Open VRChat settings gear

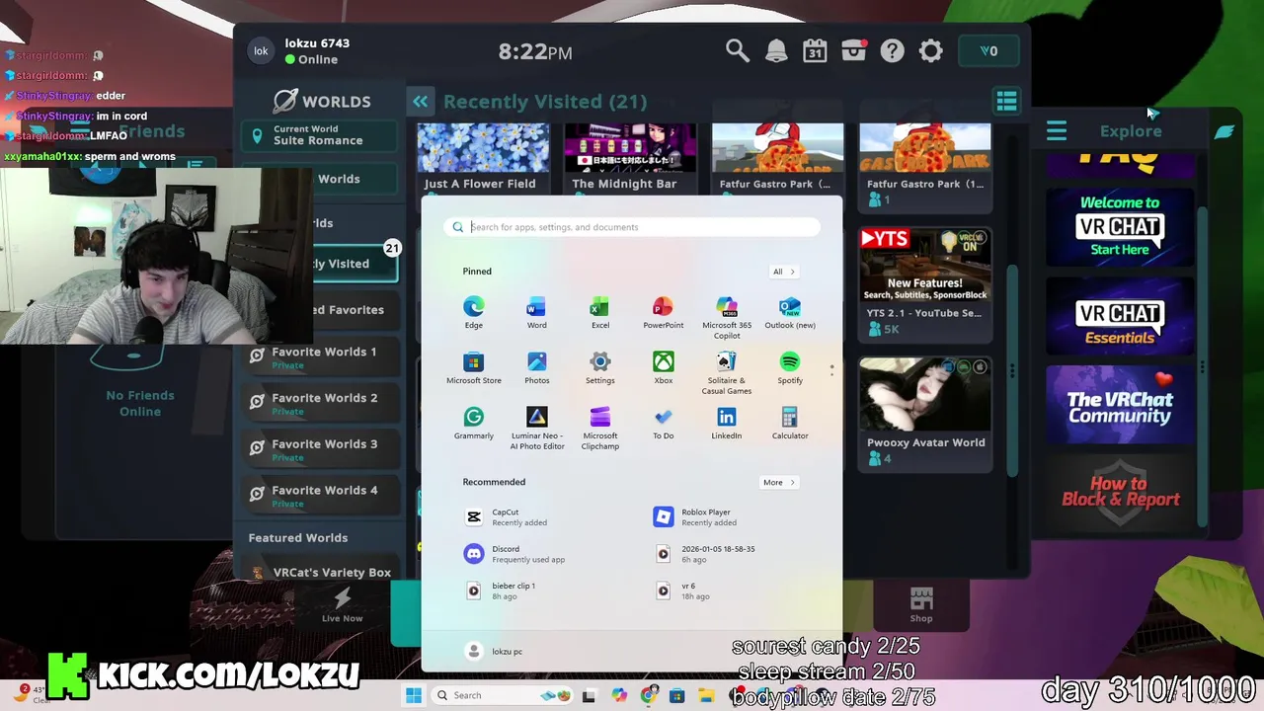tap(931, 51)
